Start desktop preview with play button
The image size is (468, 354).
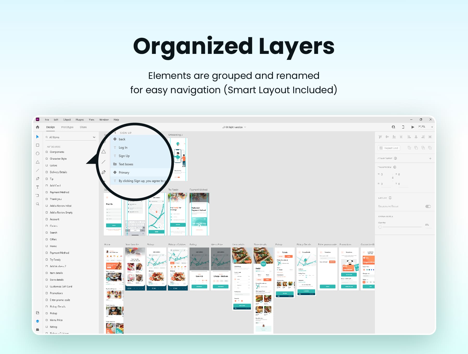[413, 127]
